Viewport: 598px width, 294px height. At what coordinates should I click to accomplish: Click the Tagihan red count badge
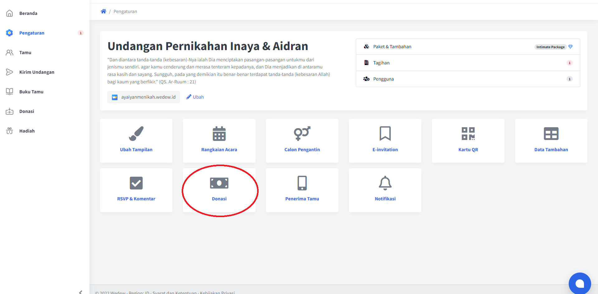(x=569, y=63)
